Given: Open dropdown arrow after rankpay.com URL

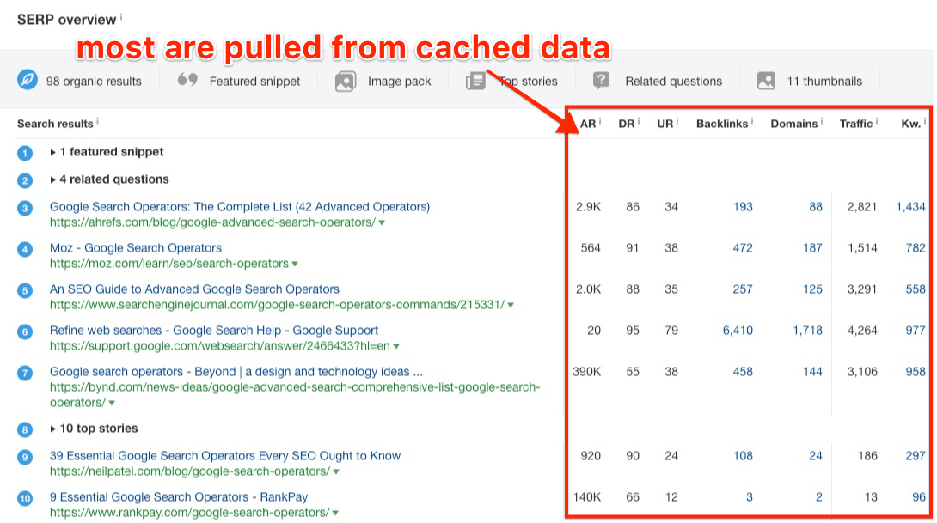Looking at the screenshot, I should tap(335, 514).
